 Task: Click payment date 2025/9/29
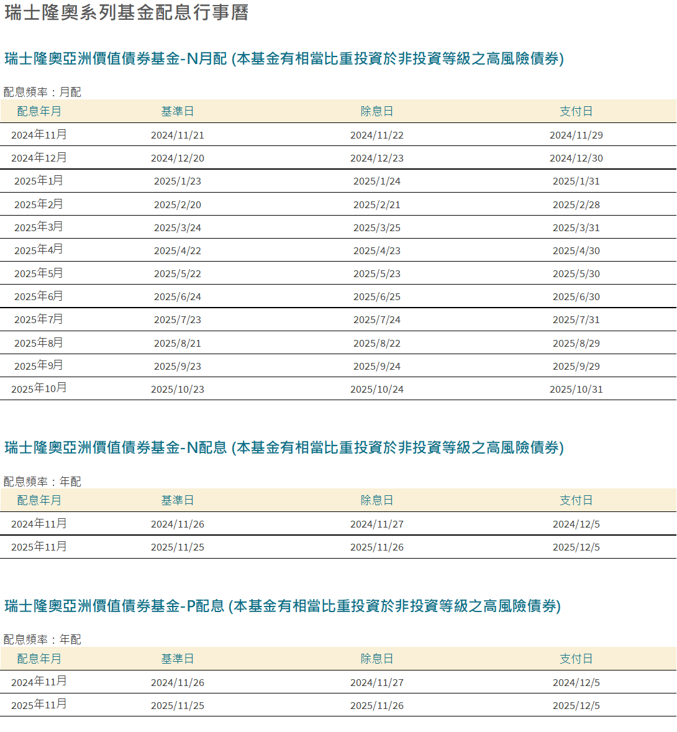(576, 367)
